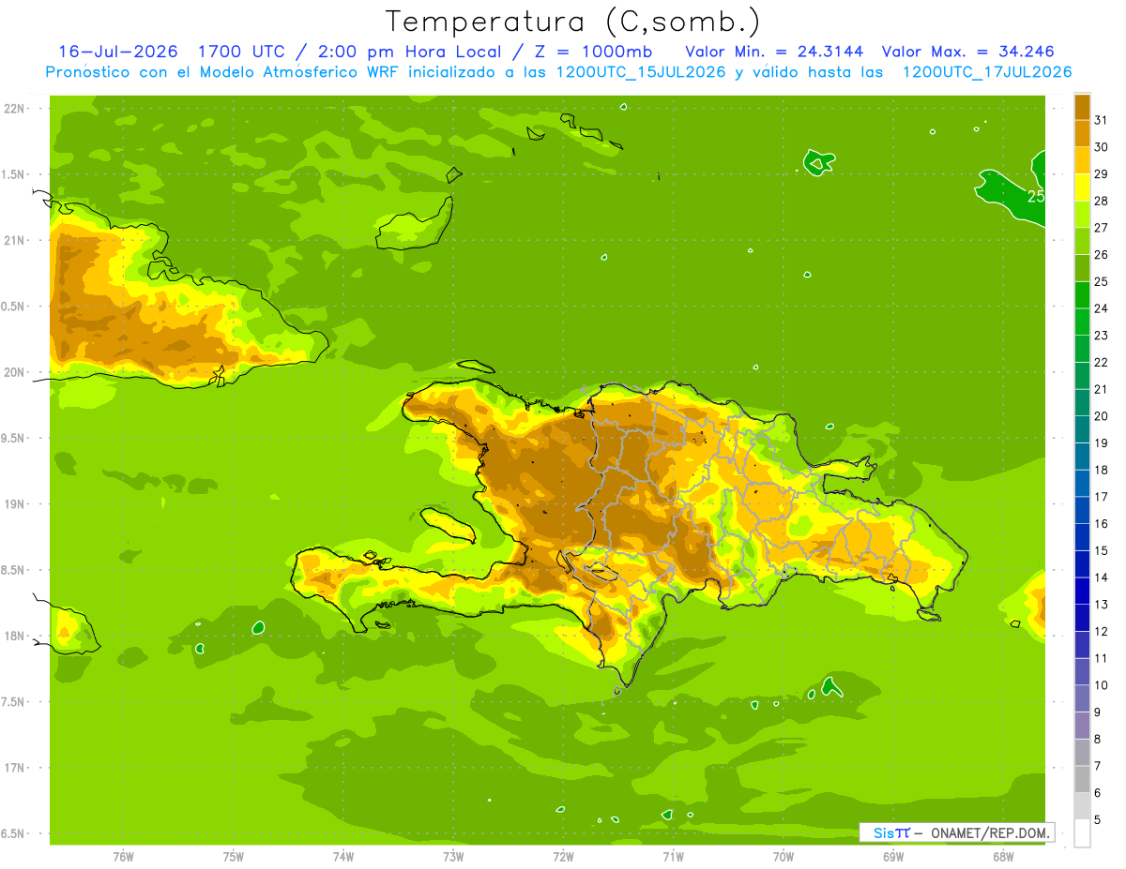Click legend value '16'
The image size is (1126, 869).
point(1101,524)
